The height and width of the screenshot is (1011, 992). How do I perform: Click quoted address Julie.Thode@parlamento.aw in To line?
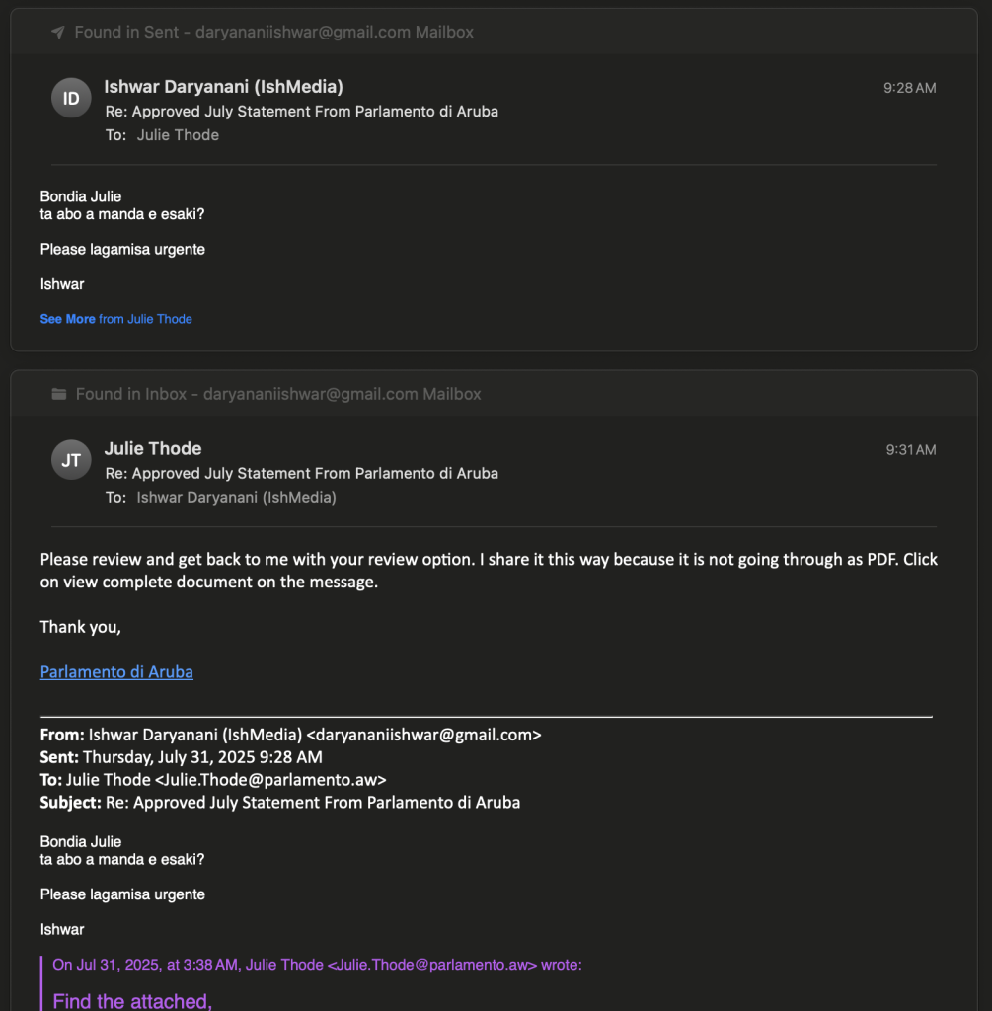click(x=270, y=780)
